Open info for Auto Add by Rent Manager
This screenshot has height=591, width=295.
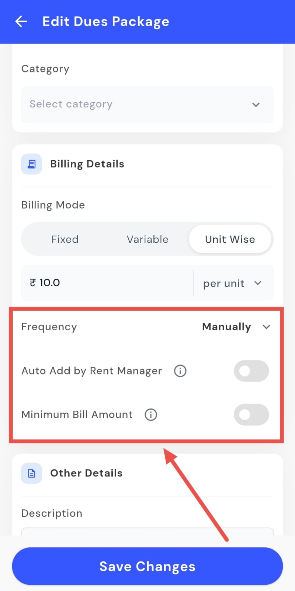click(x=180, y=371)
